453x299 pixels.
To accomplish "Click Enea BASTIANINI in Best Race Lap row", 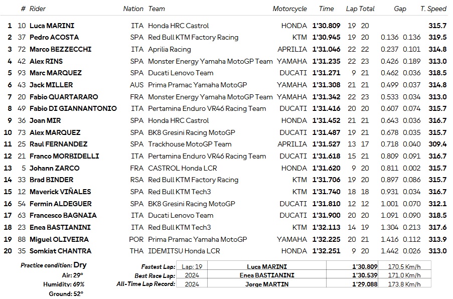I will [267, 275].
